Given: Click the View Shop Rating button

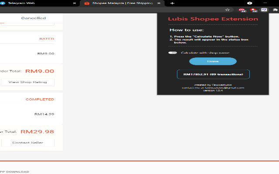Looking at the screenshot, I should coord(28,82).
